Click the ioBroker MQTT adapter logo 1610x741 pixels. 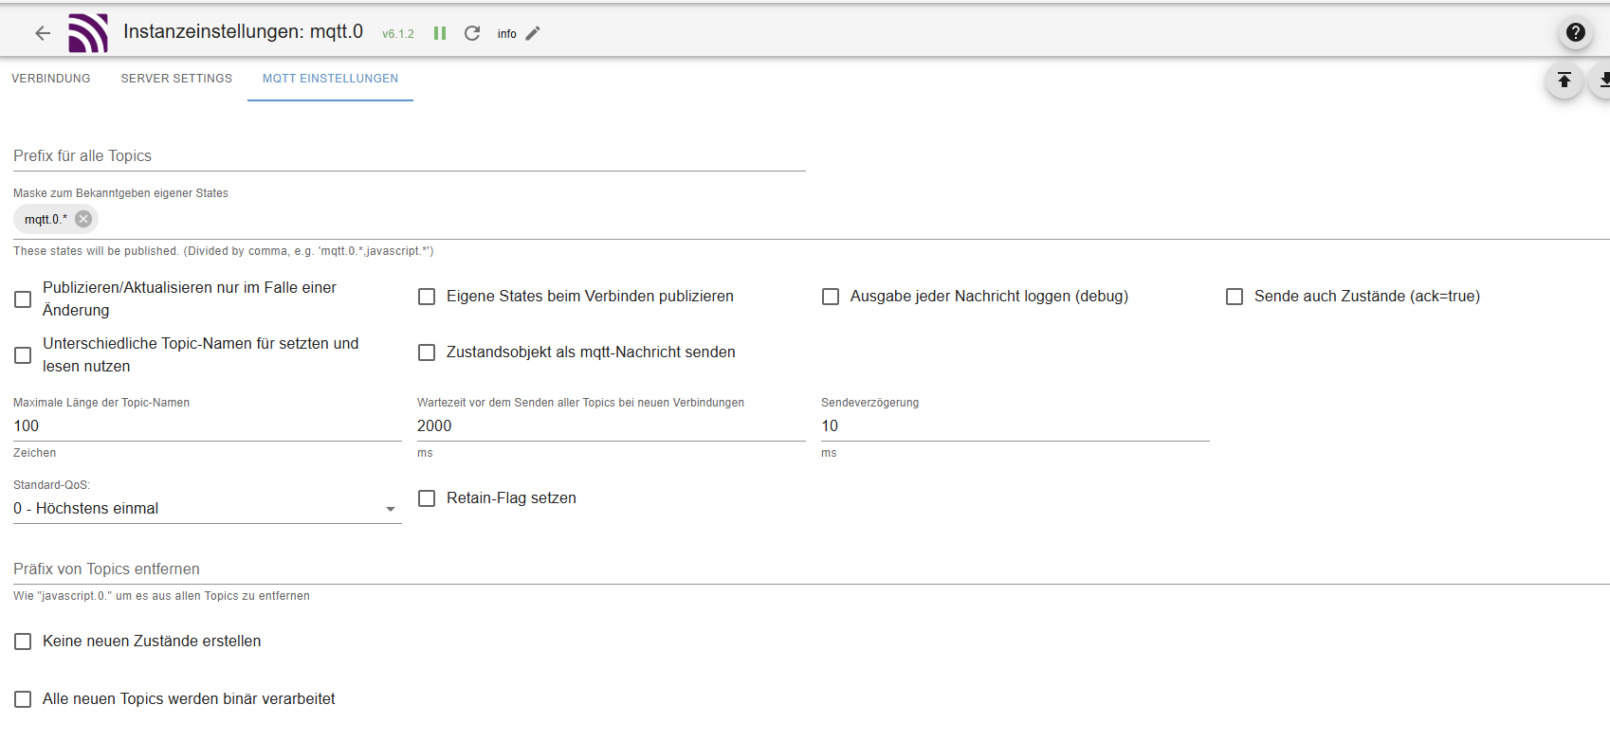click(88, 33)
